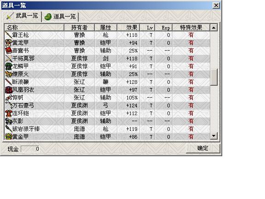Sort by the 持有者 column header

pyautogui.click(x=79, y=28)
